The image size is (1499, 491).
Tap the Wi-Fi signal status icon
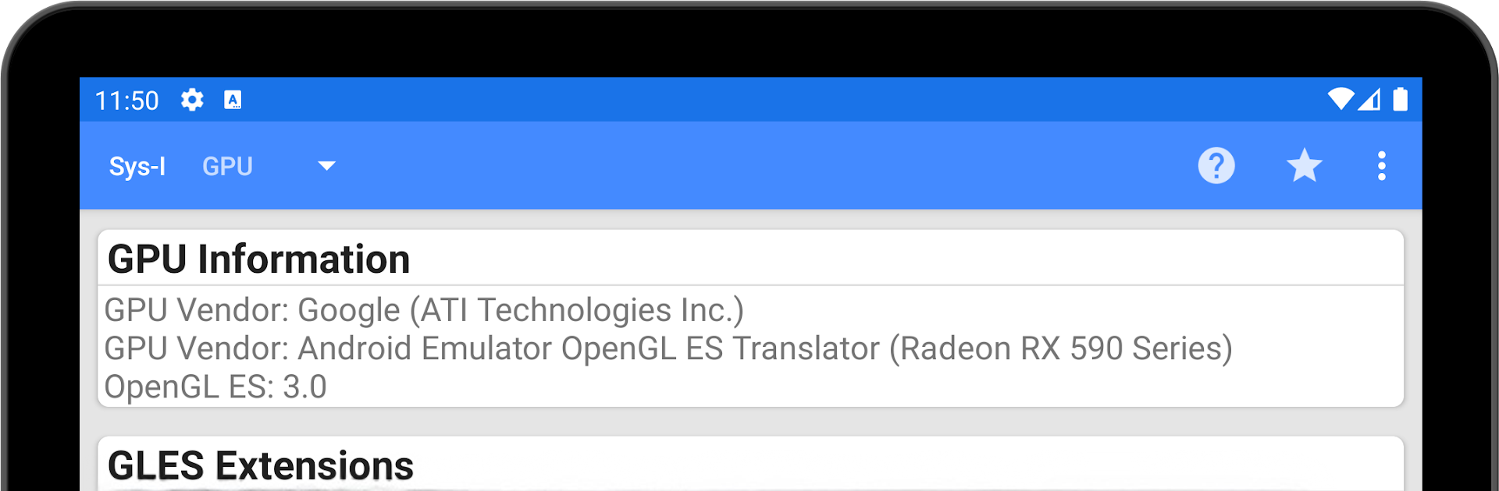[1341, 99]
